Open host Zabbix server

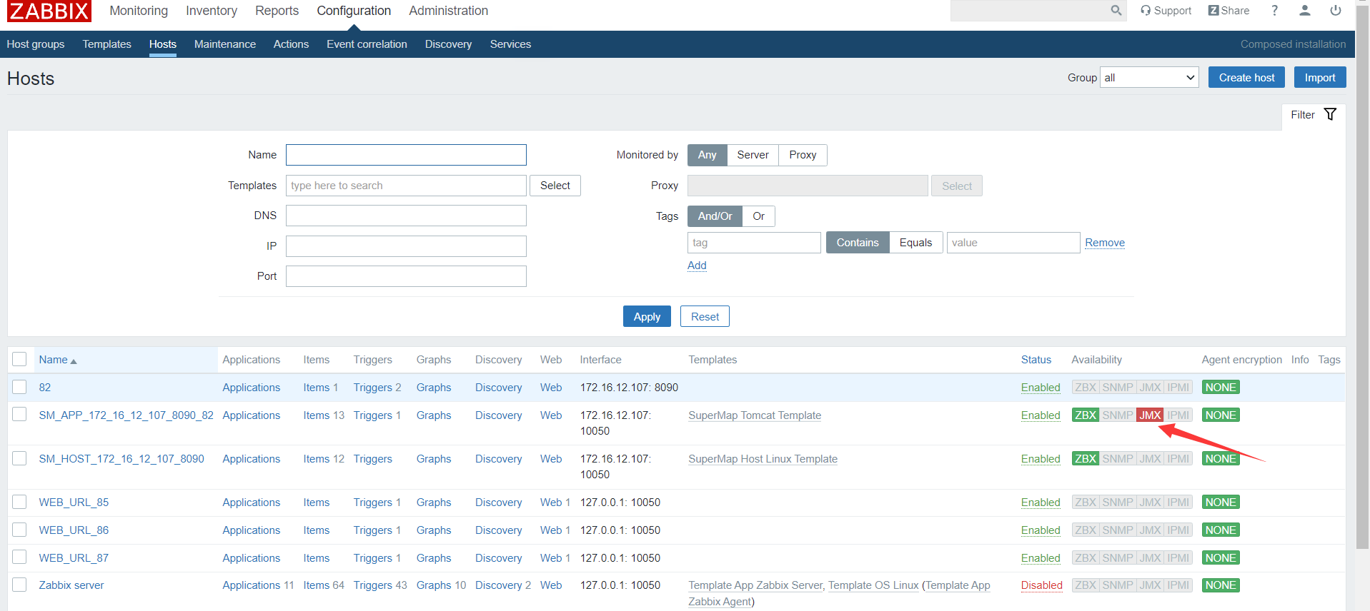pos(71,585)
